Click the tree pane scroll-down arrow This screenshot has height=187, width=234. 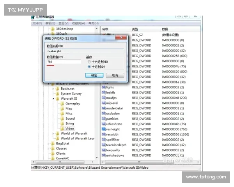[x=97, y=158]
